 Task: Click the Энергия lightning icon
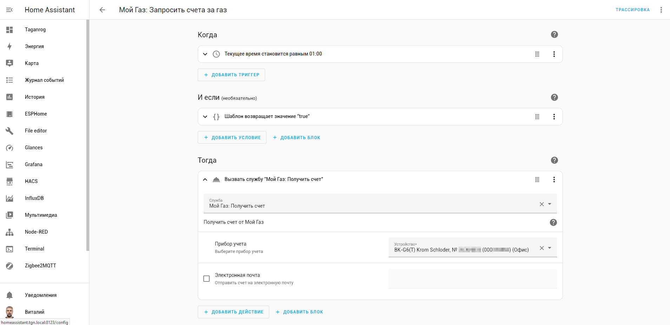[9, 46]
